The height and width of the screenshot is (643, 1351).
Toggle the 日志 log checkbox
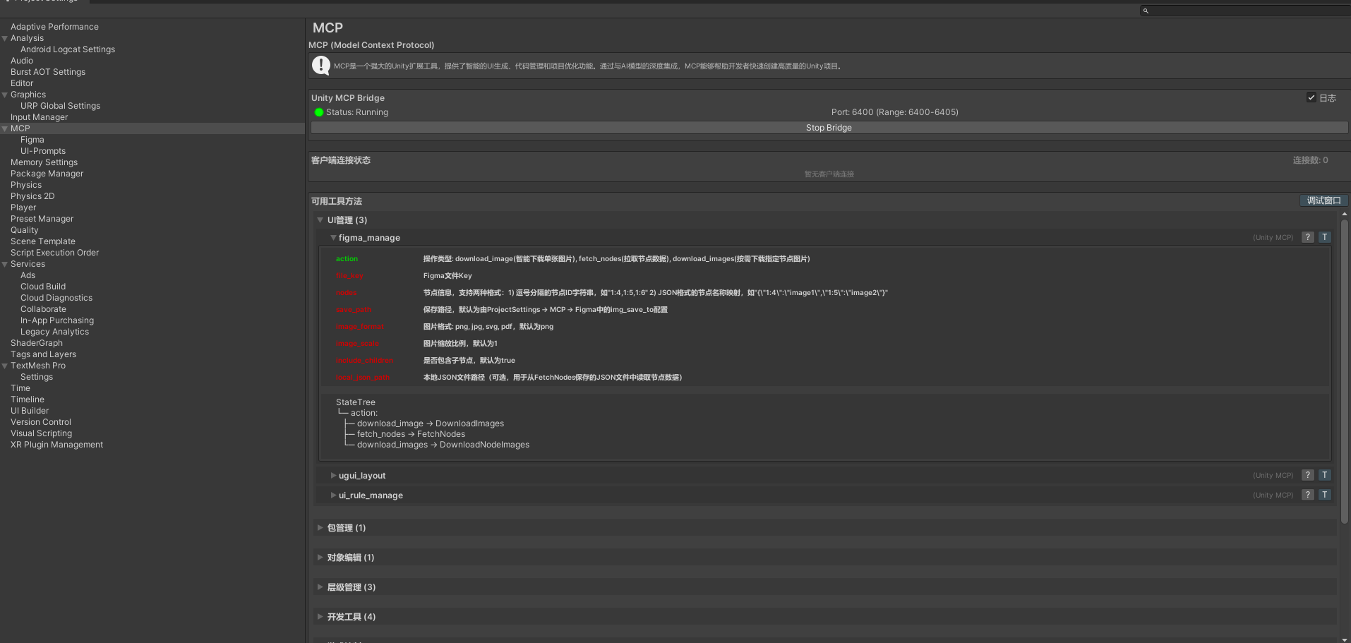point(1311,97)
